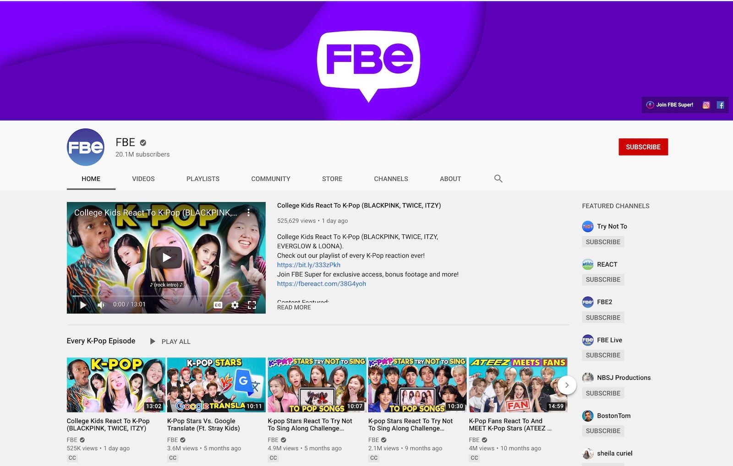The height and width of the screenshot is (466, 733).
Task: Open the COMMUNITY tab
Action: [271, 179]
